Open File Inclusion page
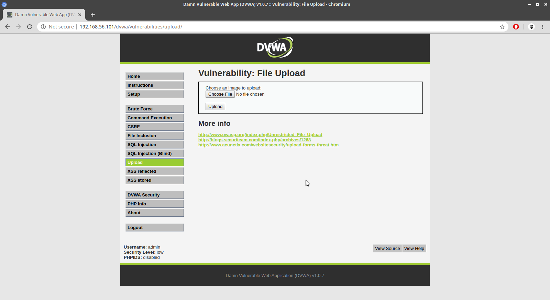 (155, 136)
